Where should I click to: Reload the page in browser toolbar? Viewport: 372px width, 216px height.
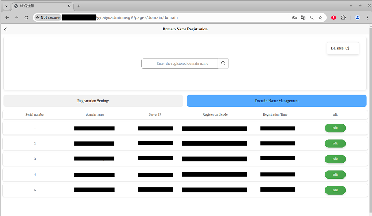[26, 17]
